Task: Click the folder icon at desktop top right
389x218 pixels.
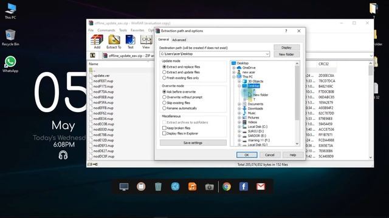Action: 374,8
